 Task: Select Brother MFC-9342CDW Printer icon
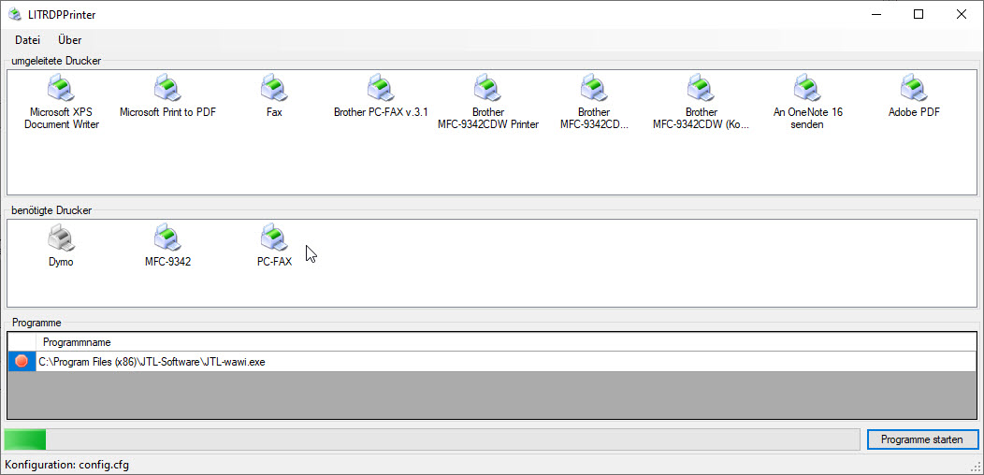(487, 90)
